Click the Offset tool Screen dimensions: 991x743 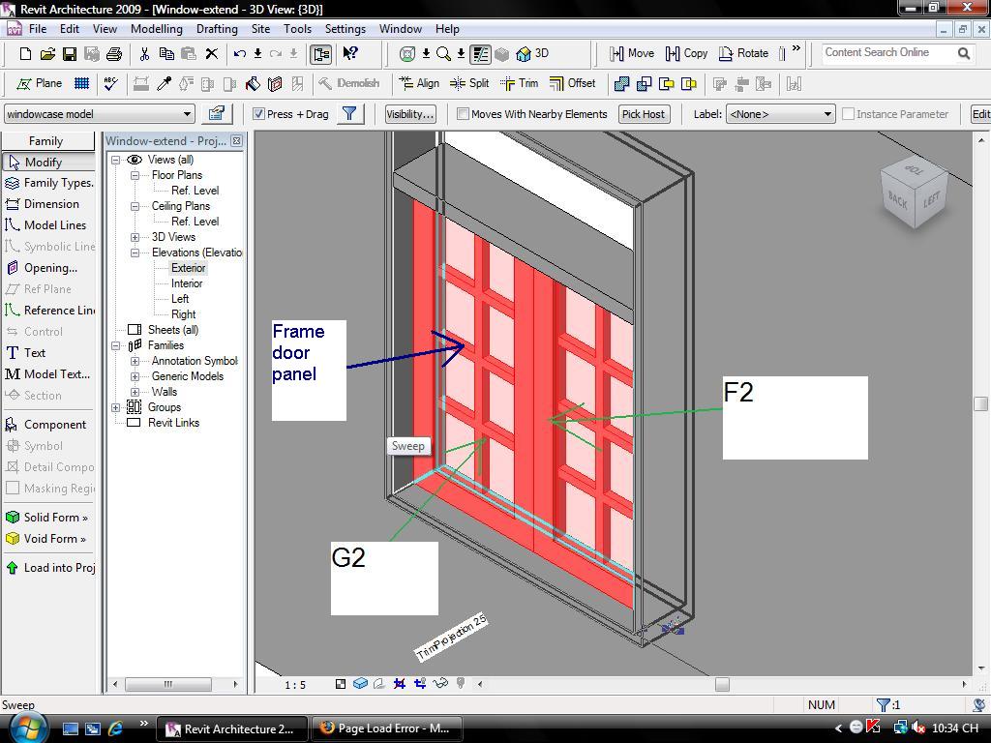click(x=572, y=83)
